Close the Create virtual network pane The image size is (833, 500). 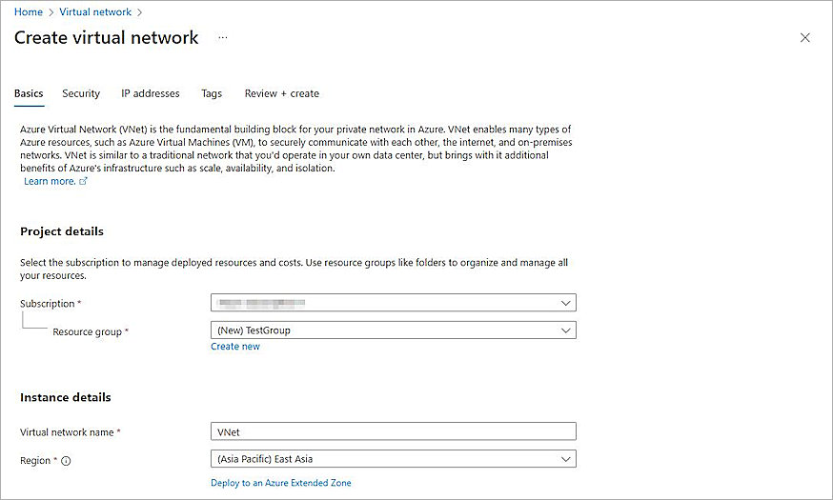click(804, 38)
